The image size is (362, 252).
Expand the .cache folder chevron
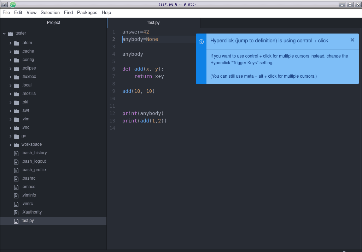pyautogui.click(x=10, y=52)
